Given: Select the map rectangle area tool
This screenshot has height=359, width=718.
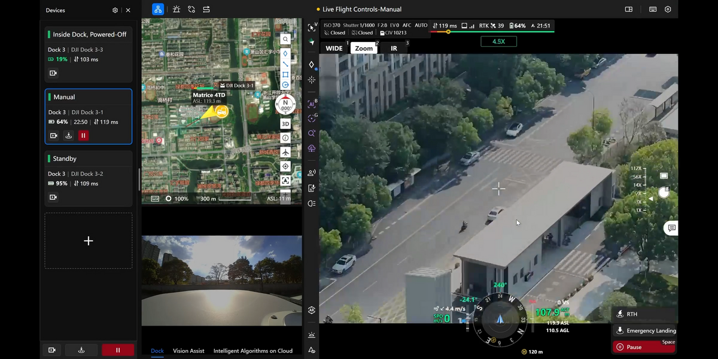Looking at the screenshot, I should click(285, 75).
